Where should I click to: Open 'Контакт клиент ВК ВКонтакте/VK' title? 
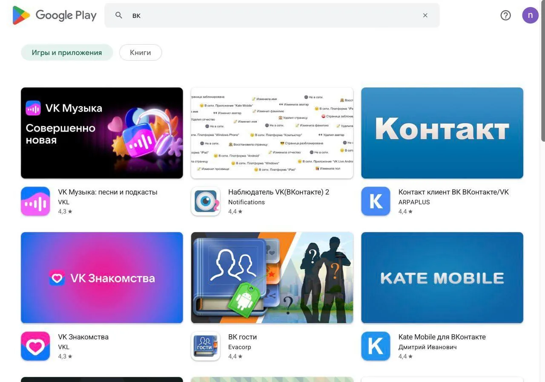click(x=453, y=192)
